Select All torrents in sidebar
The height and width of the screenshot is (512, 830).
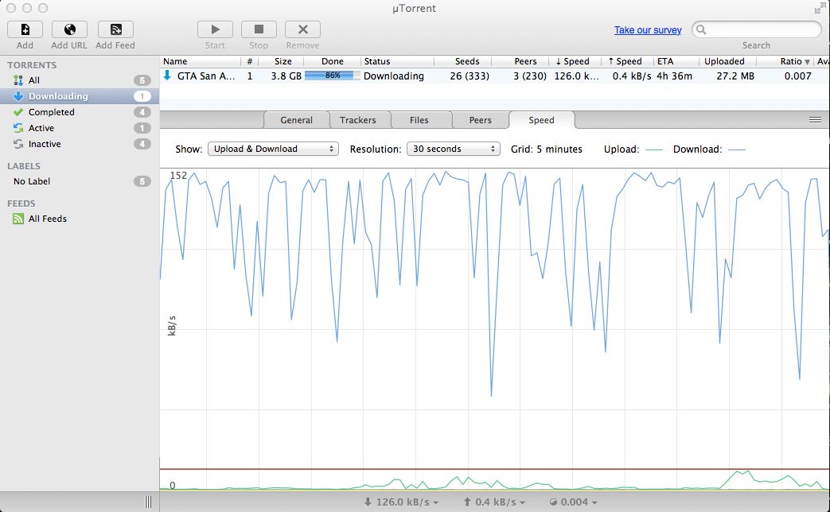click(80, 80)
